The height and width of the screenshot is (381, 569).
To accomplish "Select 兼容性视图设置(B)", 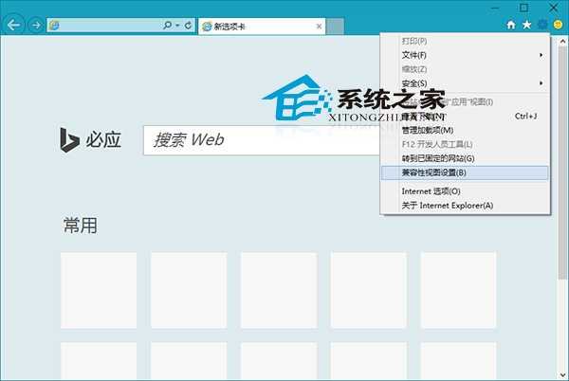I will coord(465,172).
